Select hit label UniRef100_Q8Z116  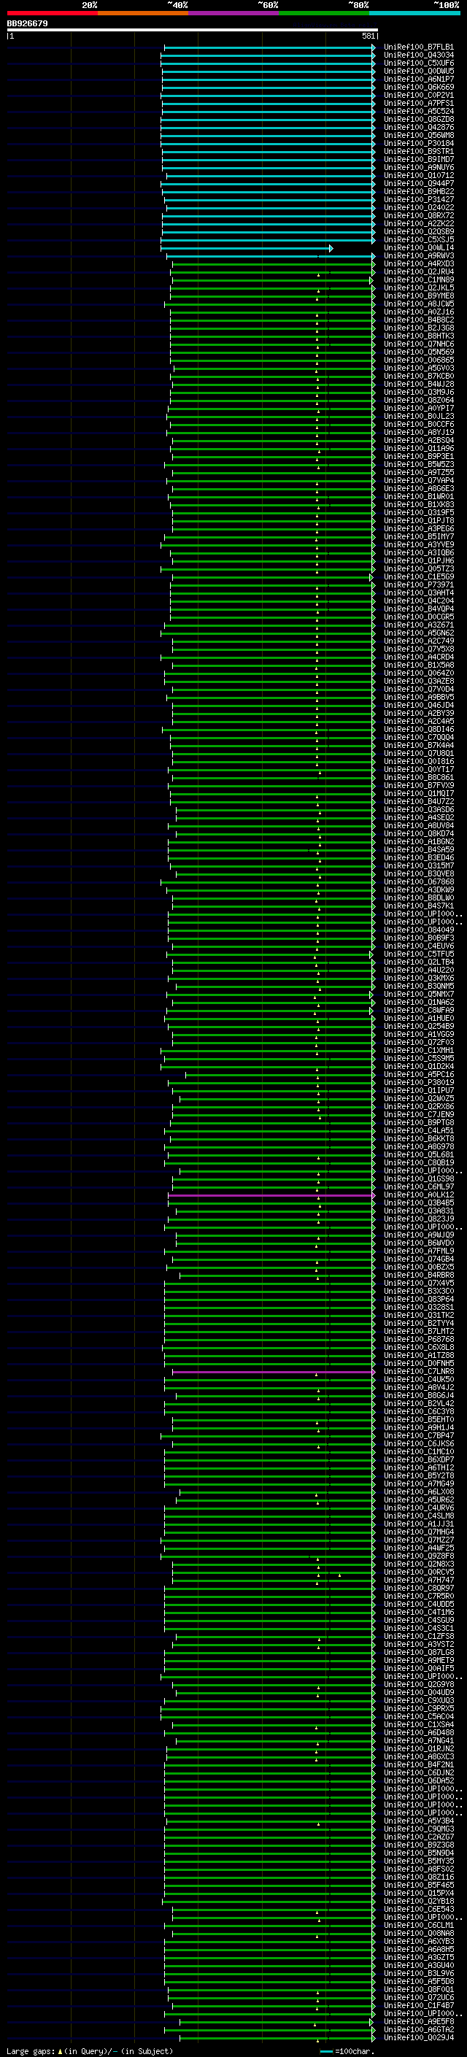[x=418, y=1877]
